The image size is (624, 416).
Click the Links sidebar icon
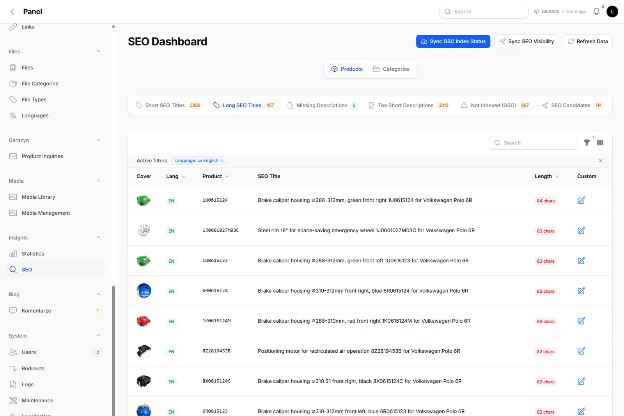click(x=13, y=27)
